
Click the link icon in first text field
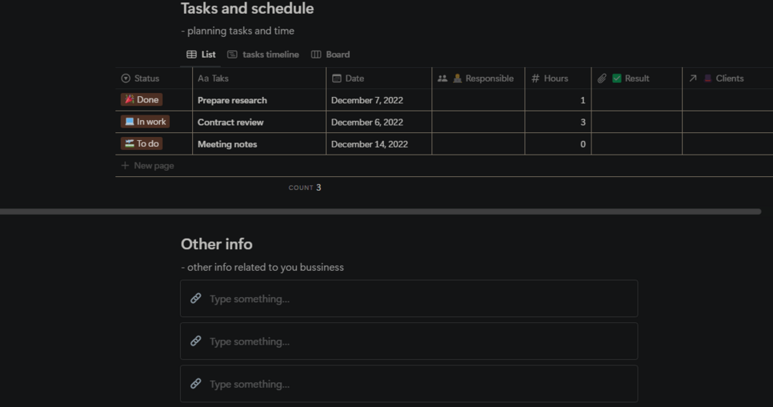pos(196,299)
